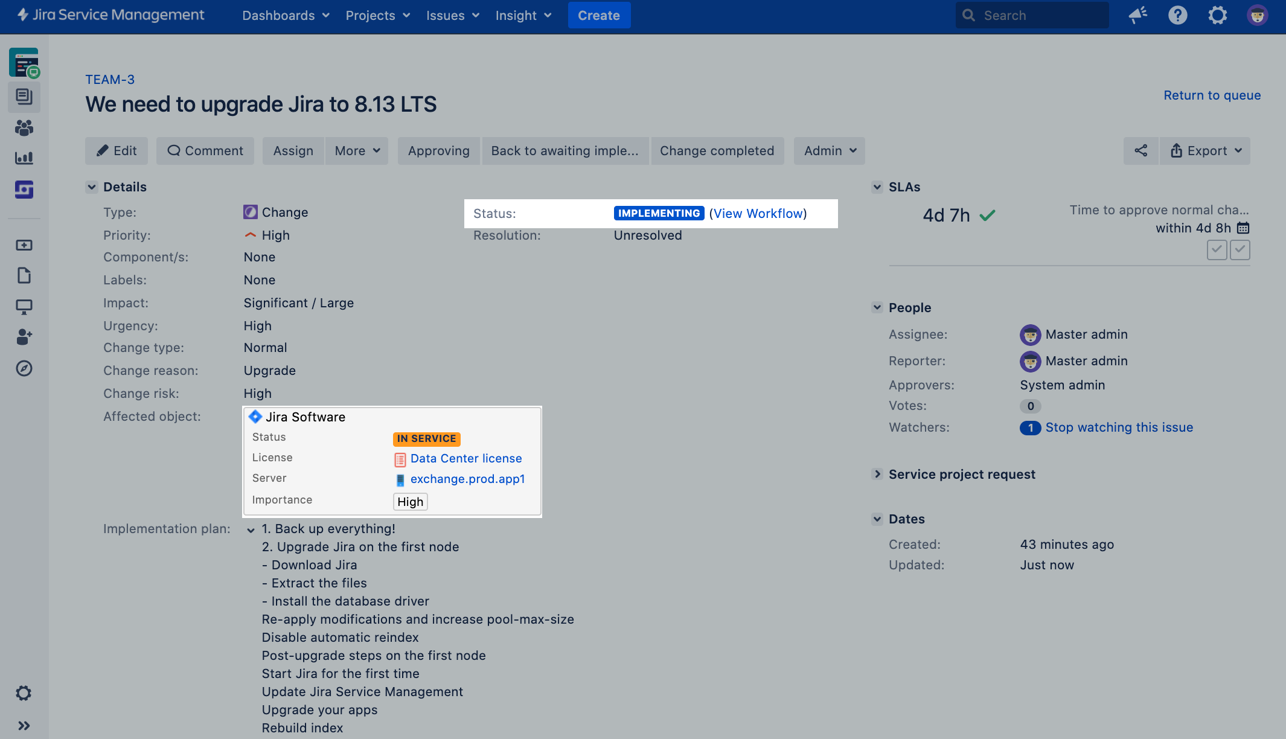Click the Change completed transition button
1286x739 pixels.
tap(717, 151)
